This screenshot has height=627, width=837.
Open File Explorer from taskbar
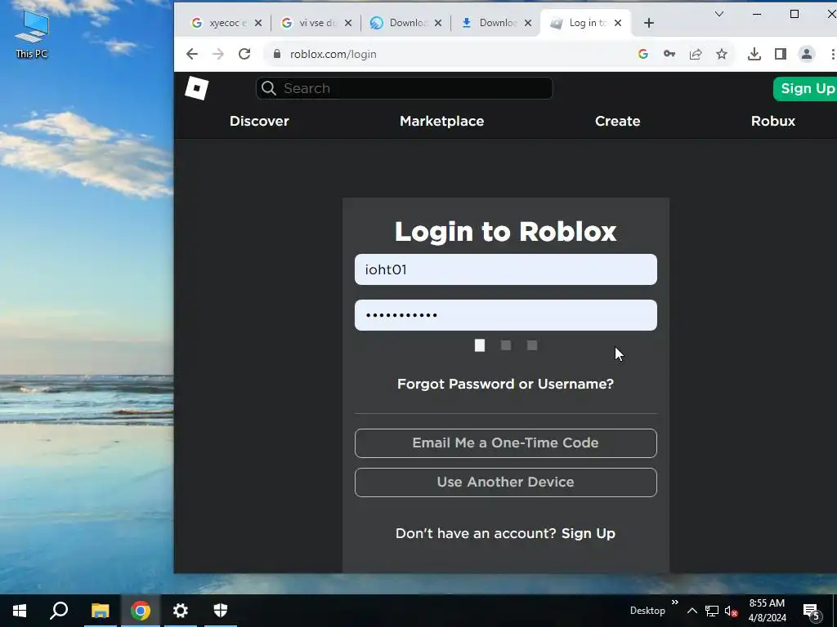pos(100,611)
